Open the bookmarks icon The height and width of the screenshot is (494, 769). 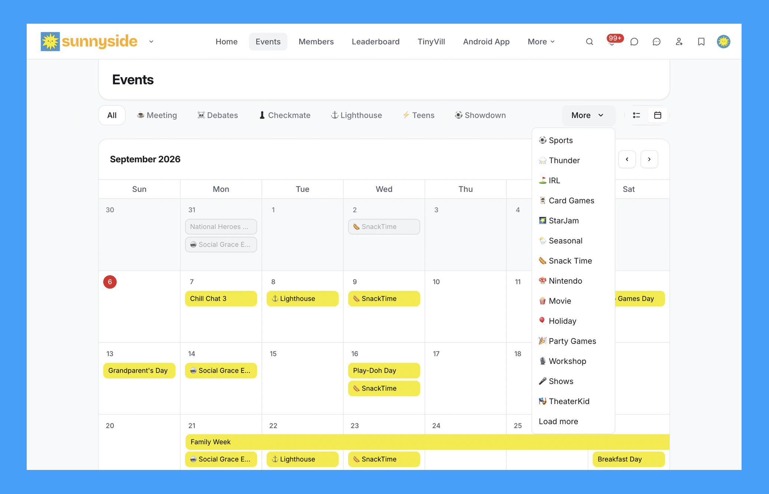pyautogui.click(x=701, y=42)
